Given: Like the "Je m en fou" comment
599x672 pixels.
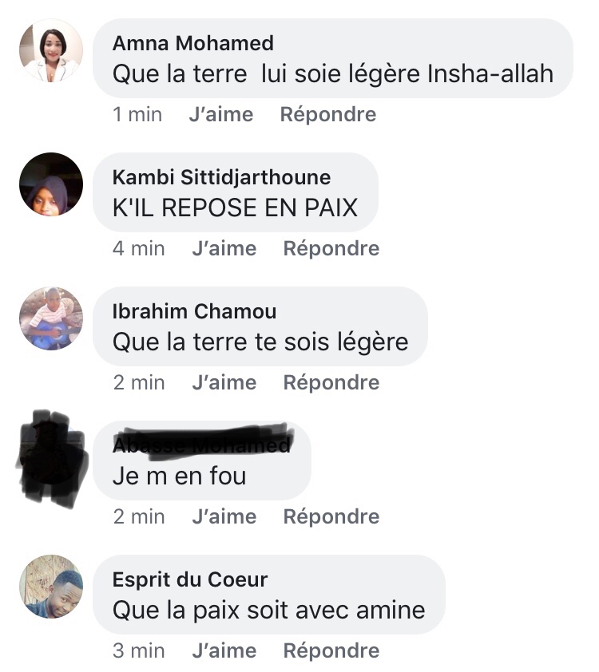Looking at the screenshot, I should pyautogui.click(x=224, y=517).
